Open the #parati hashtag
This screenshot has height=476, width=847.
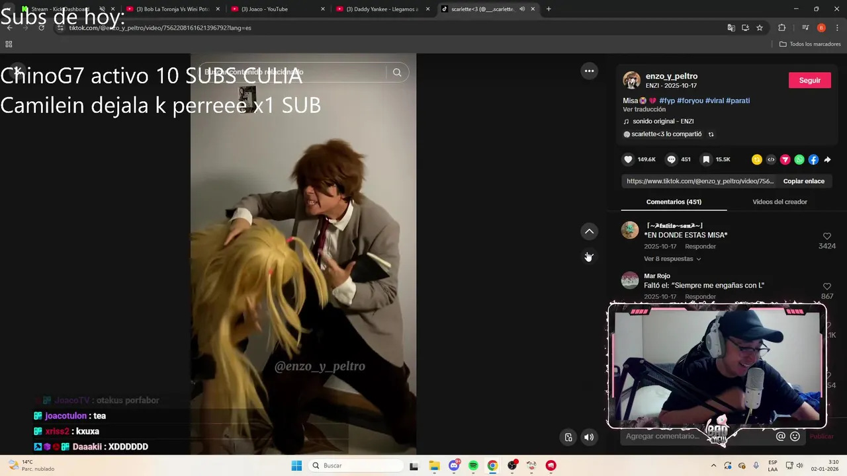click(x=738, y=100)
